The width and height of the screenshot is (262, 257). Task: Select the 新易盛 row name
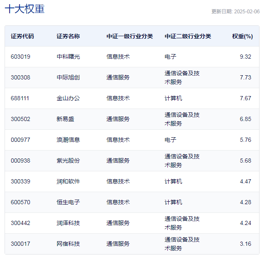[65, 119]
